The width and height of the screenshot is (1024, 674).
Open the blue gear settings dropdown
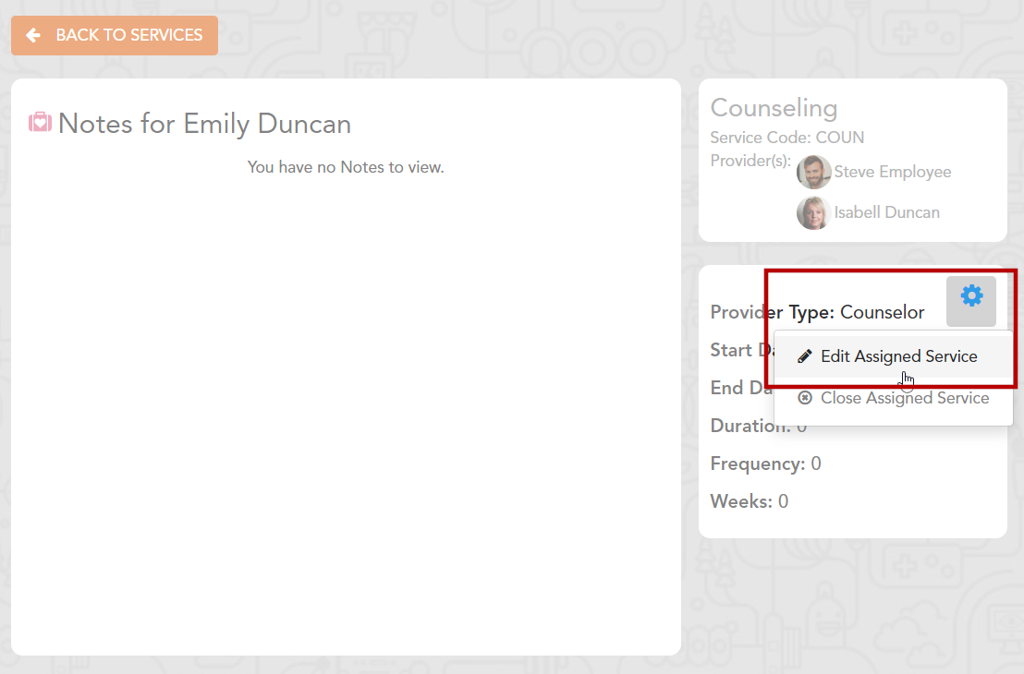971,296
